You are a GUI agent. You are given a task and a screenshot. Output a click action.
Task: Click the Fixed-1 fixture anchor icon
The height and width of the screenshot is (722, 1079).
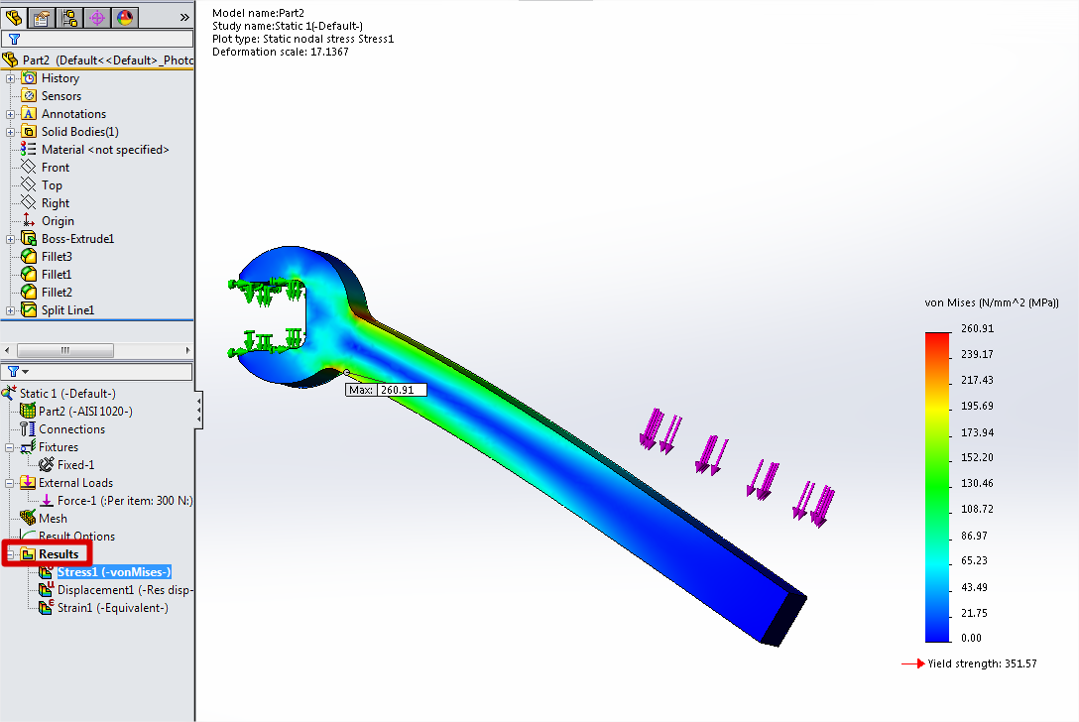pyautogui.click(x=46, y=465)
